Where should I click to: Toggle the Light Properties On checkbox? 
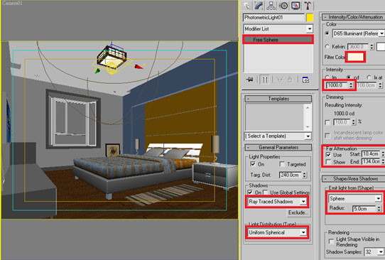pos(252,164)
